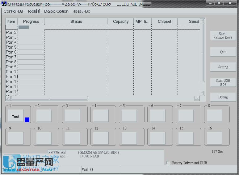Click the port 8 slot box
Viewport: 239px width, 175px height.
[x=214, y=116]
